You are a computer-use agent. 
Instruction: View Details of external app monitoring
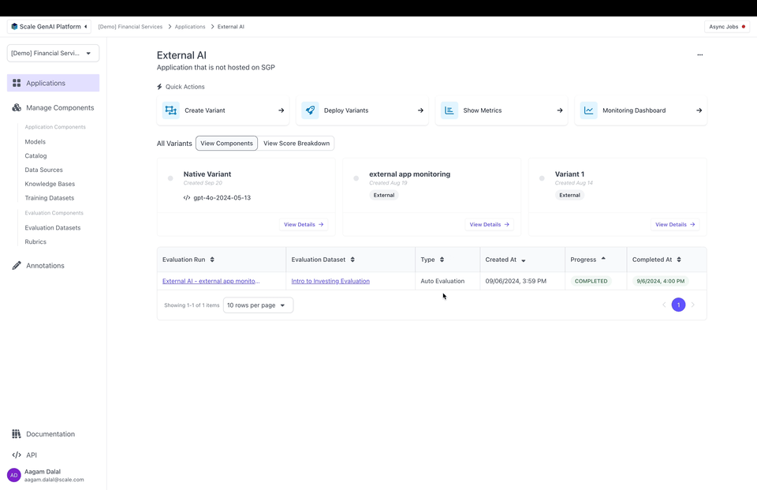point(489,224)
